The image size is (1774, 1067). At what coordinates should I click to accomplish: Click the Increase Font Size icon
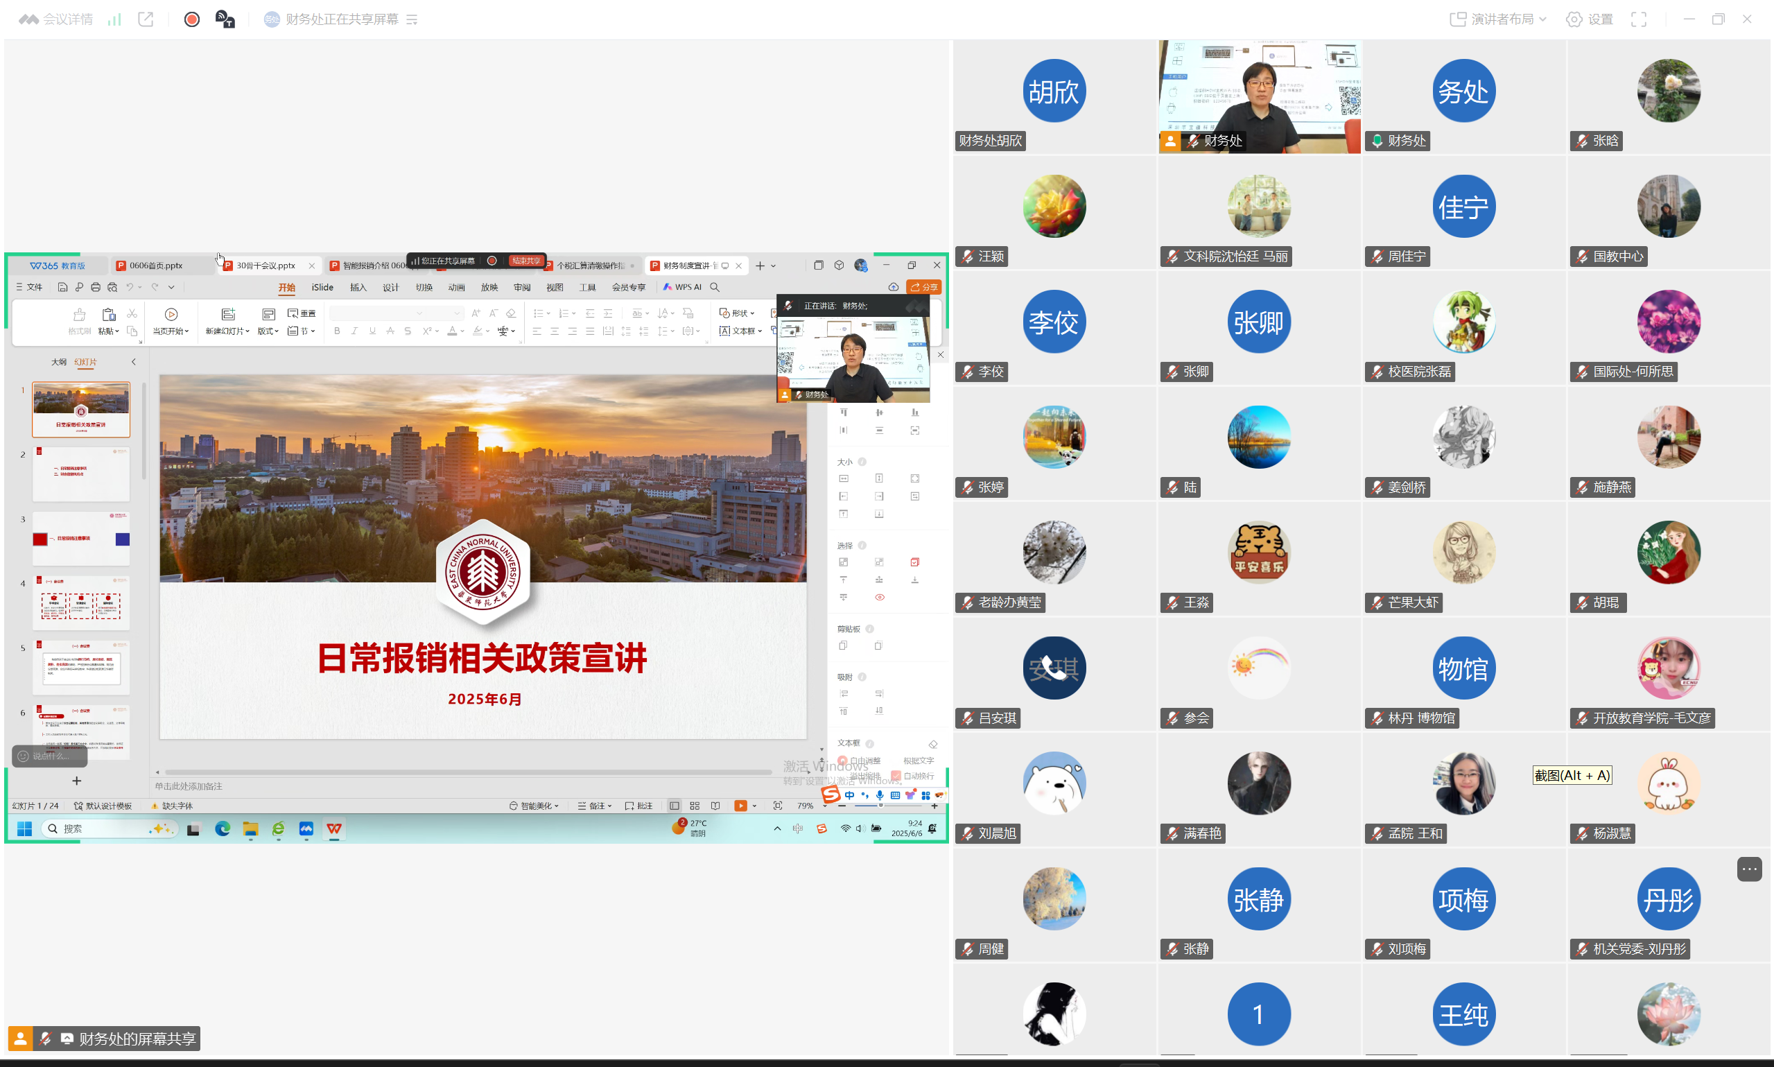475,313
